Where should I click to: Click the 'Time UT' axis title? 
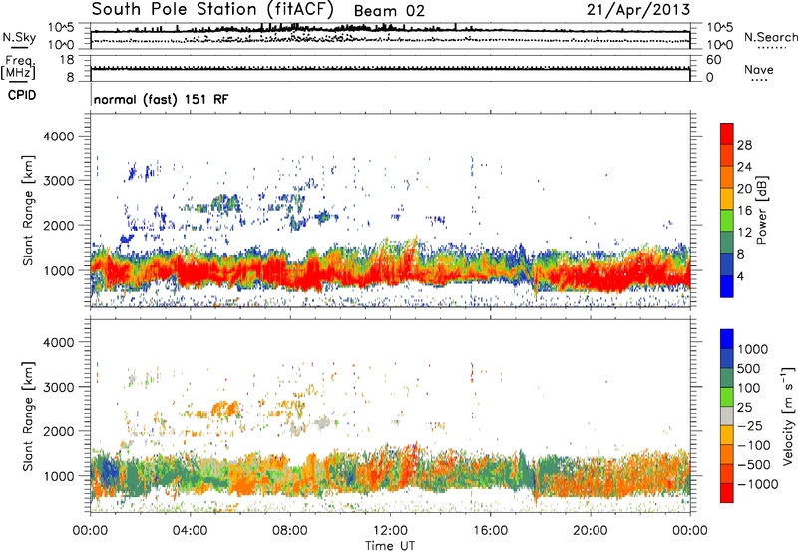pos(390,546)
